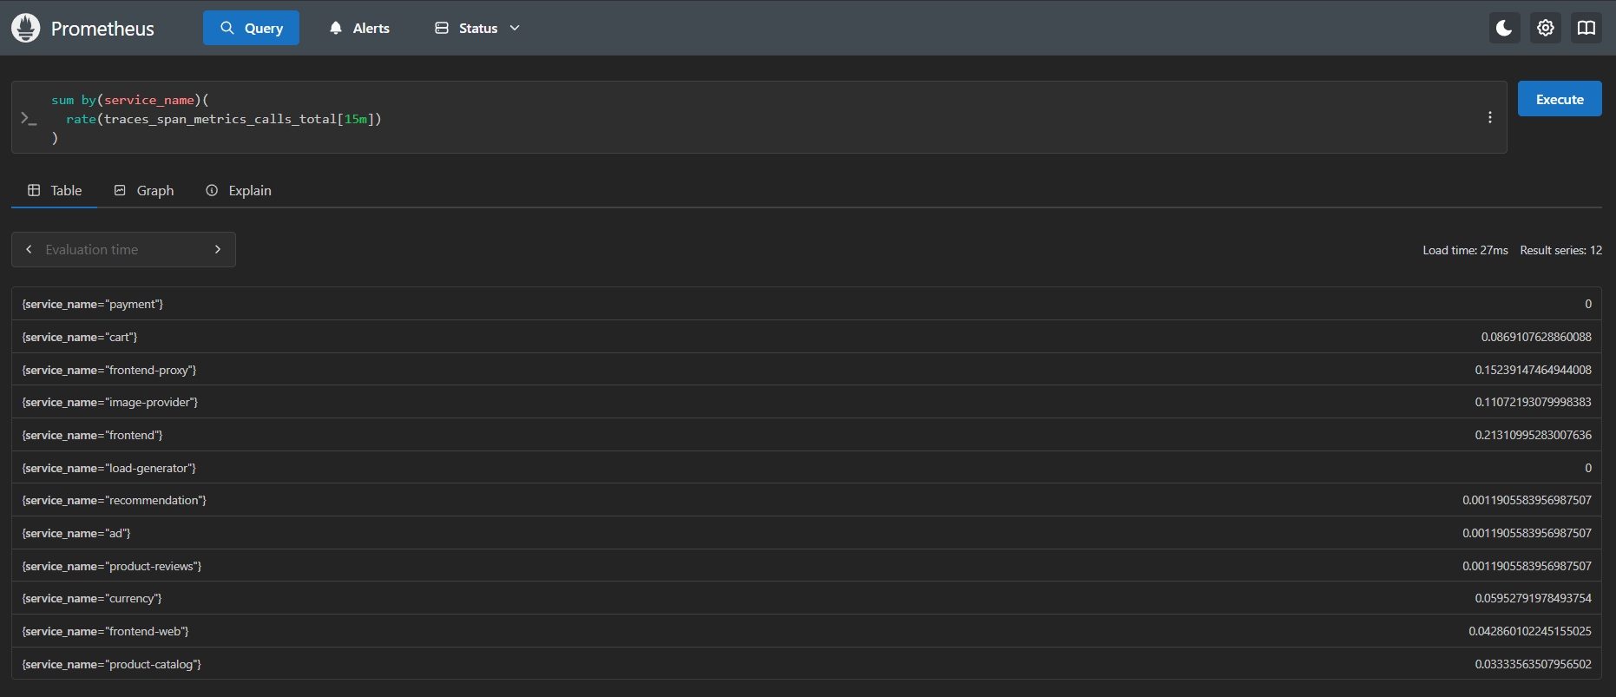1616x697 pixels.
Task: Click the frontend value 0.21310995283007636
Action: [1534, 435]
